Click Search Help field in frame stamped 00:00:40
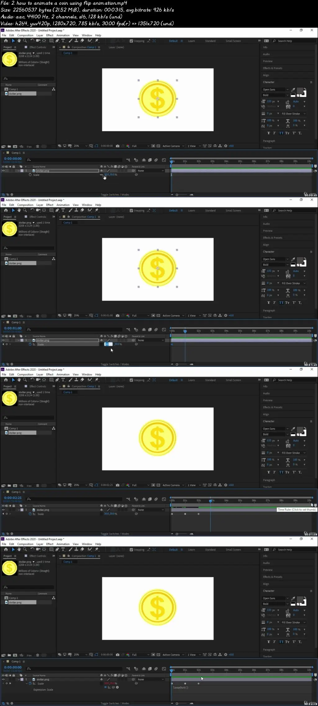Image resolution: width=318 pixels, height=706 pixels. 293,41
